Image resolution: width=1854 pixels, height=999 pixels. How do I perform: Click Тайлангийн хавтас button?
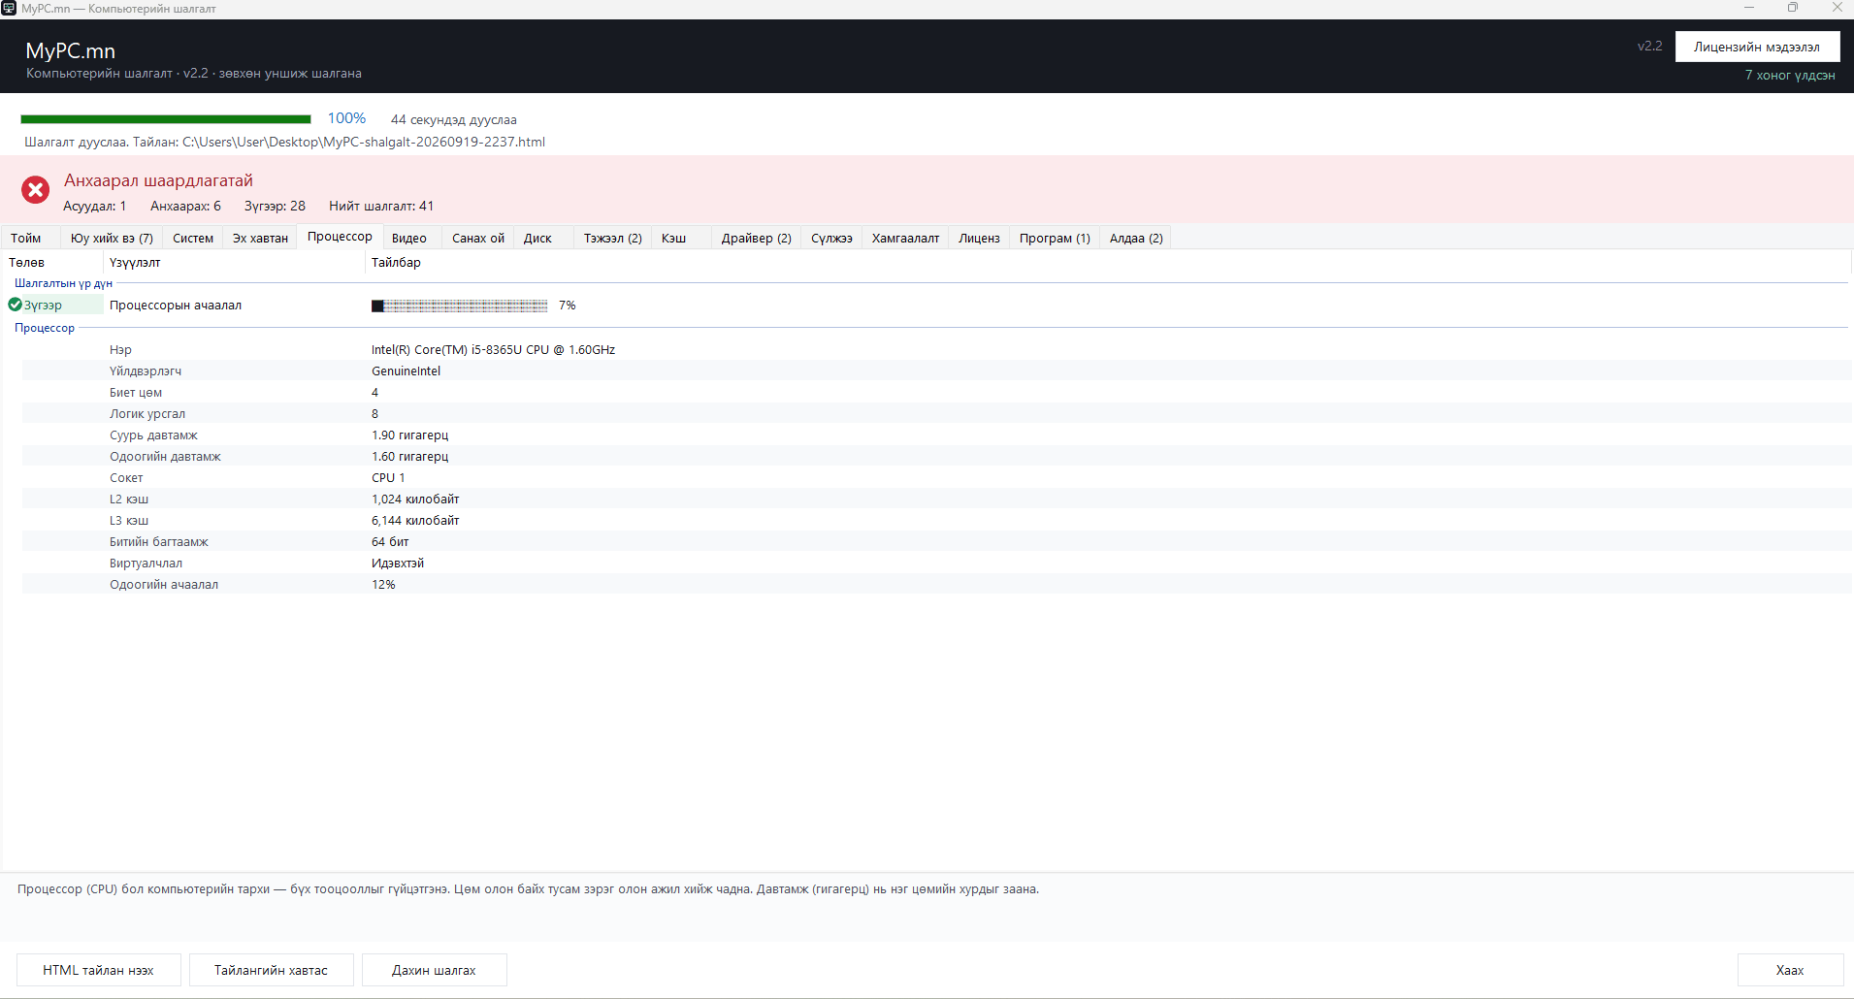pos(271,970)
